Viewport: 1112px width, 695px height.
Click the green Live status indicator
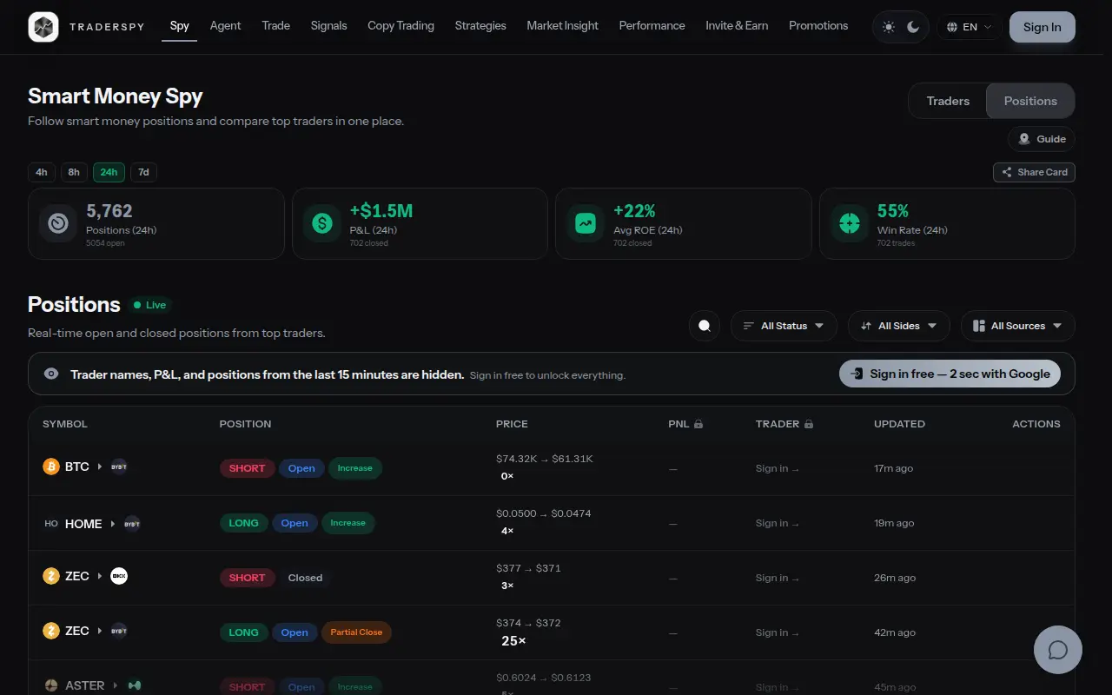pos(149,305)
